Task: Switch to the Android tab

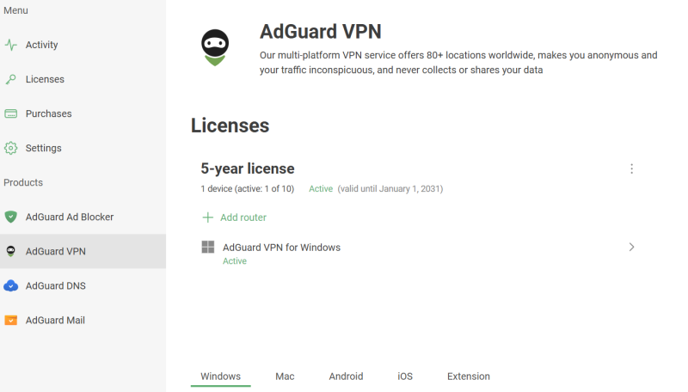Action: [x=346, y=377]
